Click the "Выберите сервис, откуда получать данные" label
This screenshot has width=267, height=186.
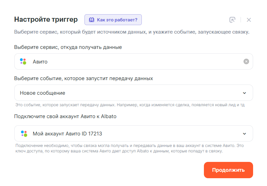pos(68,47)
